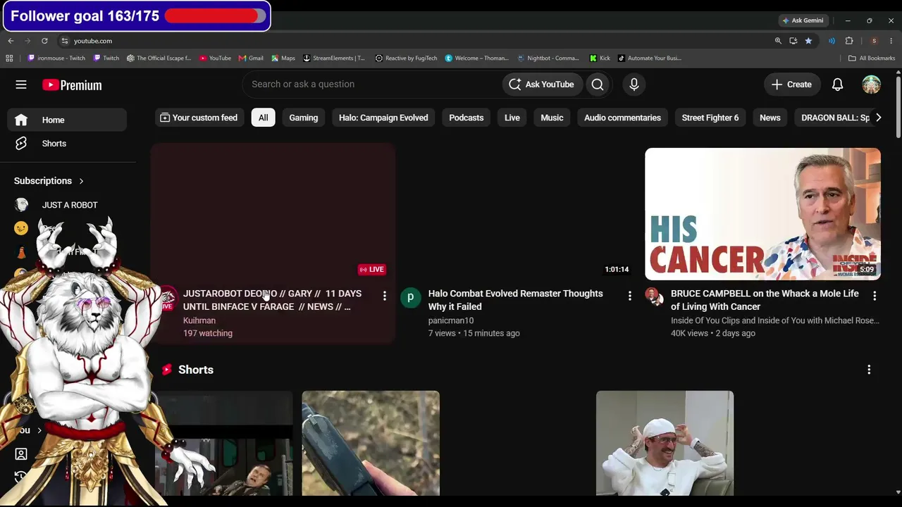Open the Kuihman channel name link
The width and height of the screenshot is (902, 507).
click(x=199, y=320)
